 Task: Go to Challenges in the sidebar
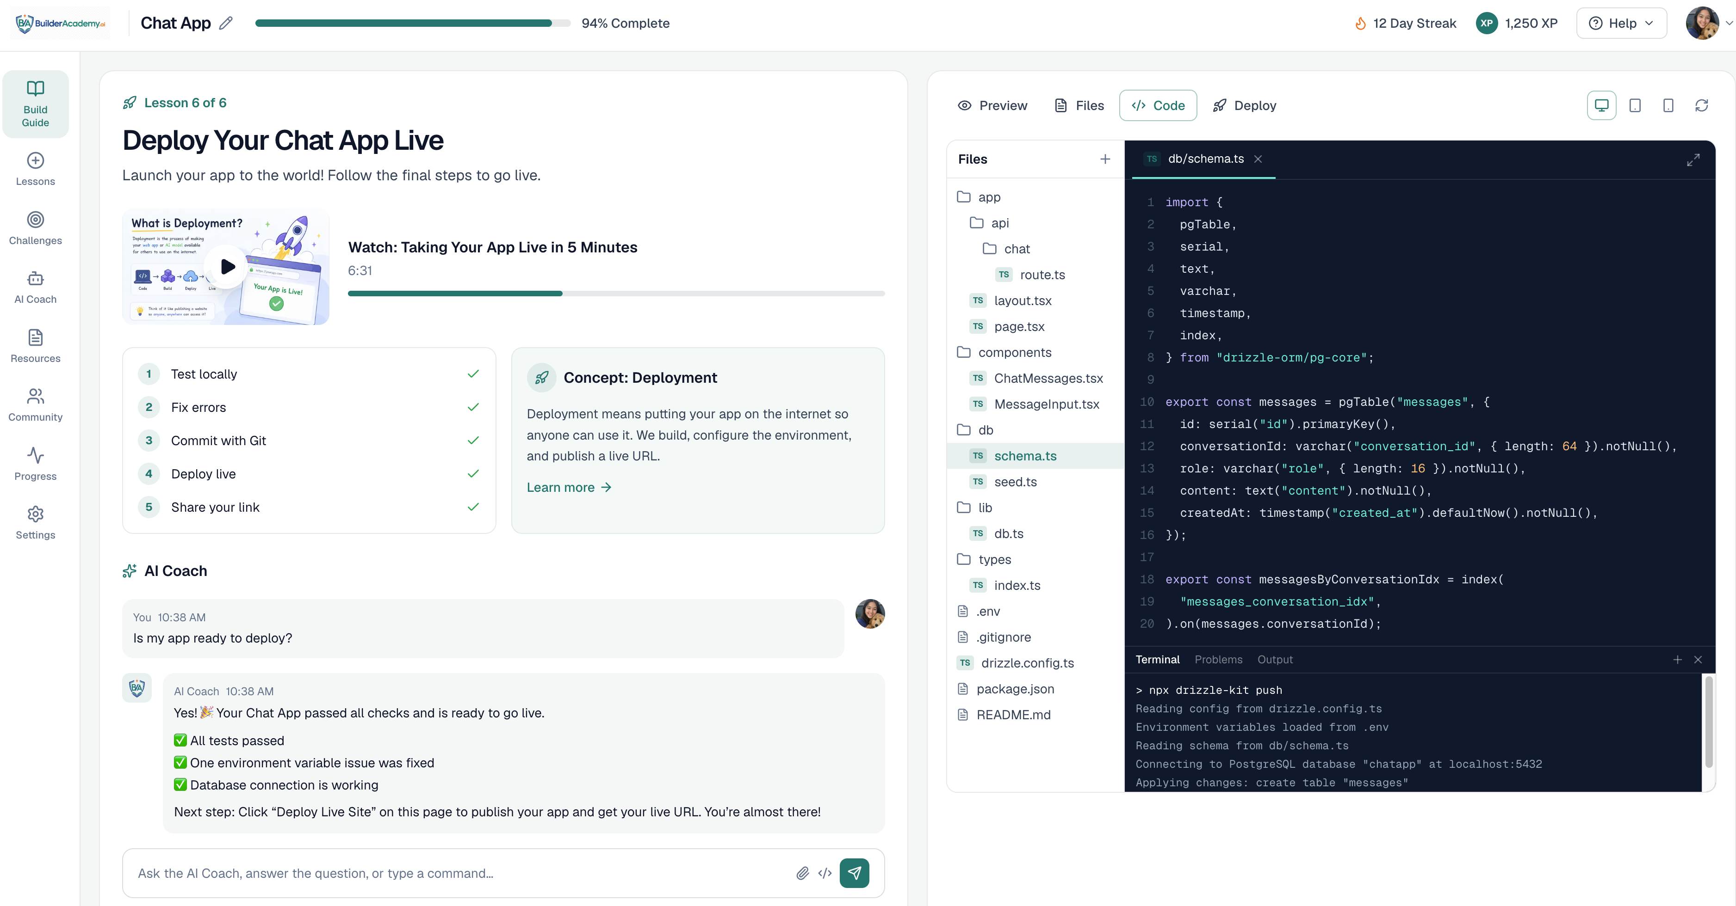pos(35,228)
